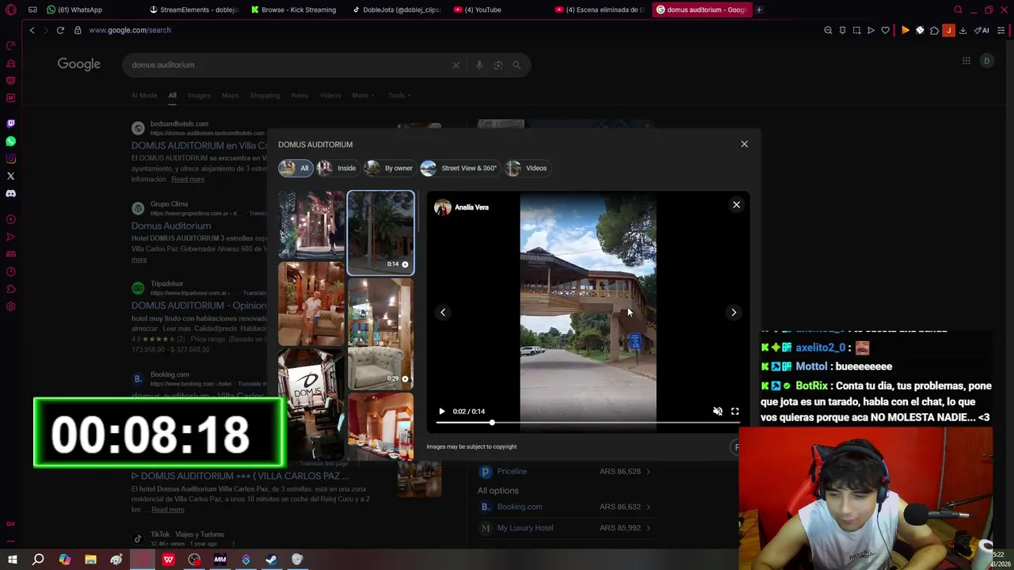Viewport: 1014px width, 570px height.
Task: Expand the Priceline ARS 86,628 price row
Action: (565, 471)
